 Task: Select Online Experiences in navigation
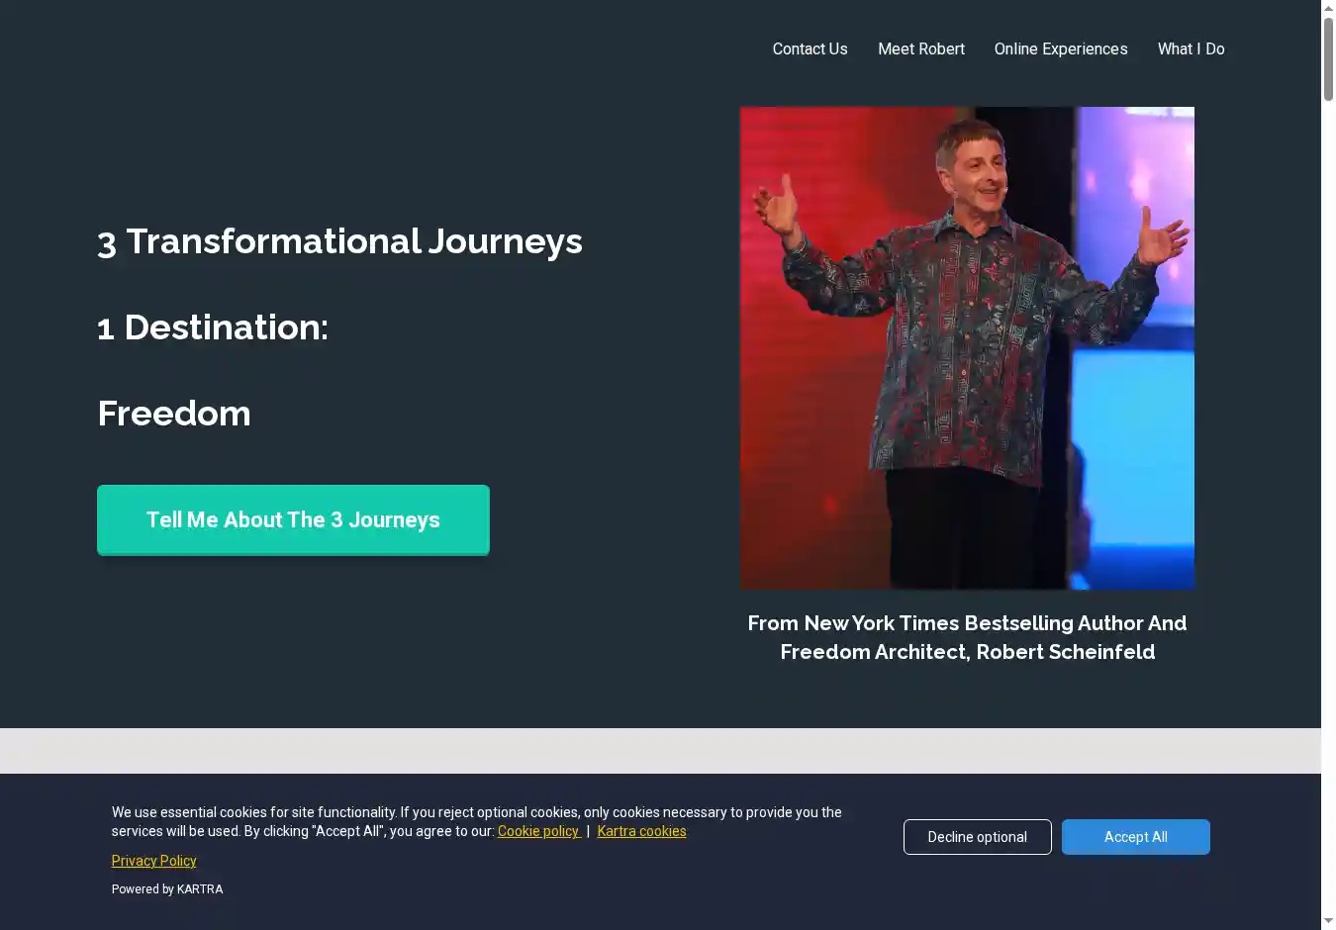tap(1061, 48)
